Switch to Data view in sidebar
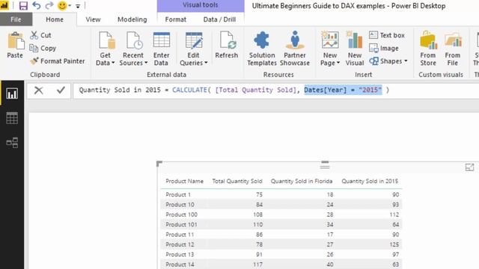Image resolution: width=479 pixels, height=269 pixels. coord(12,118)
